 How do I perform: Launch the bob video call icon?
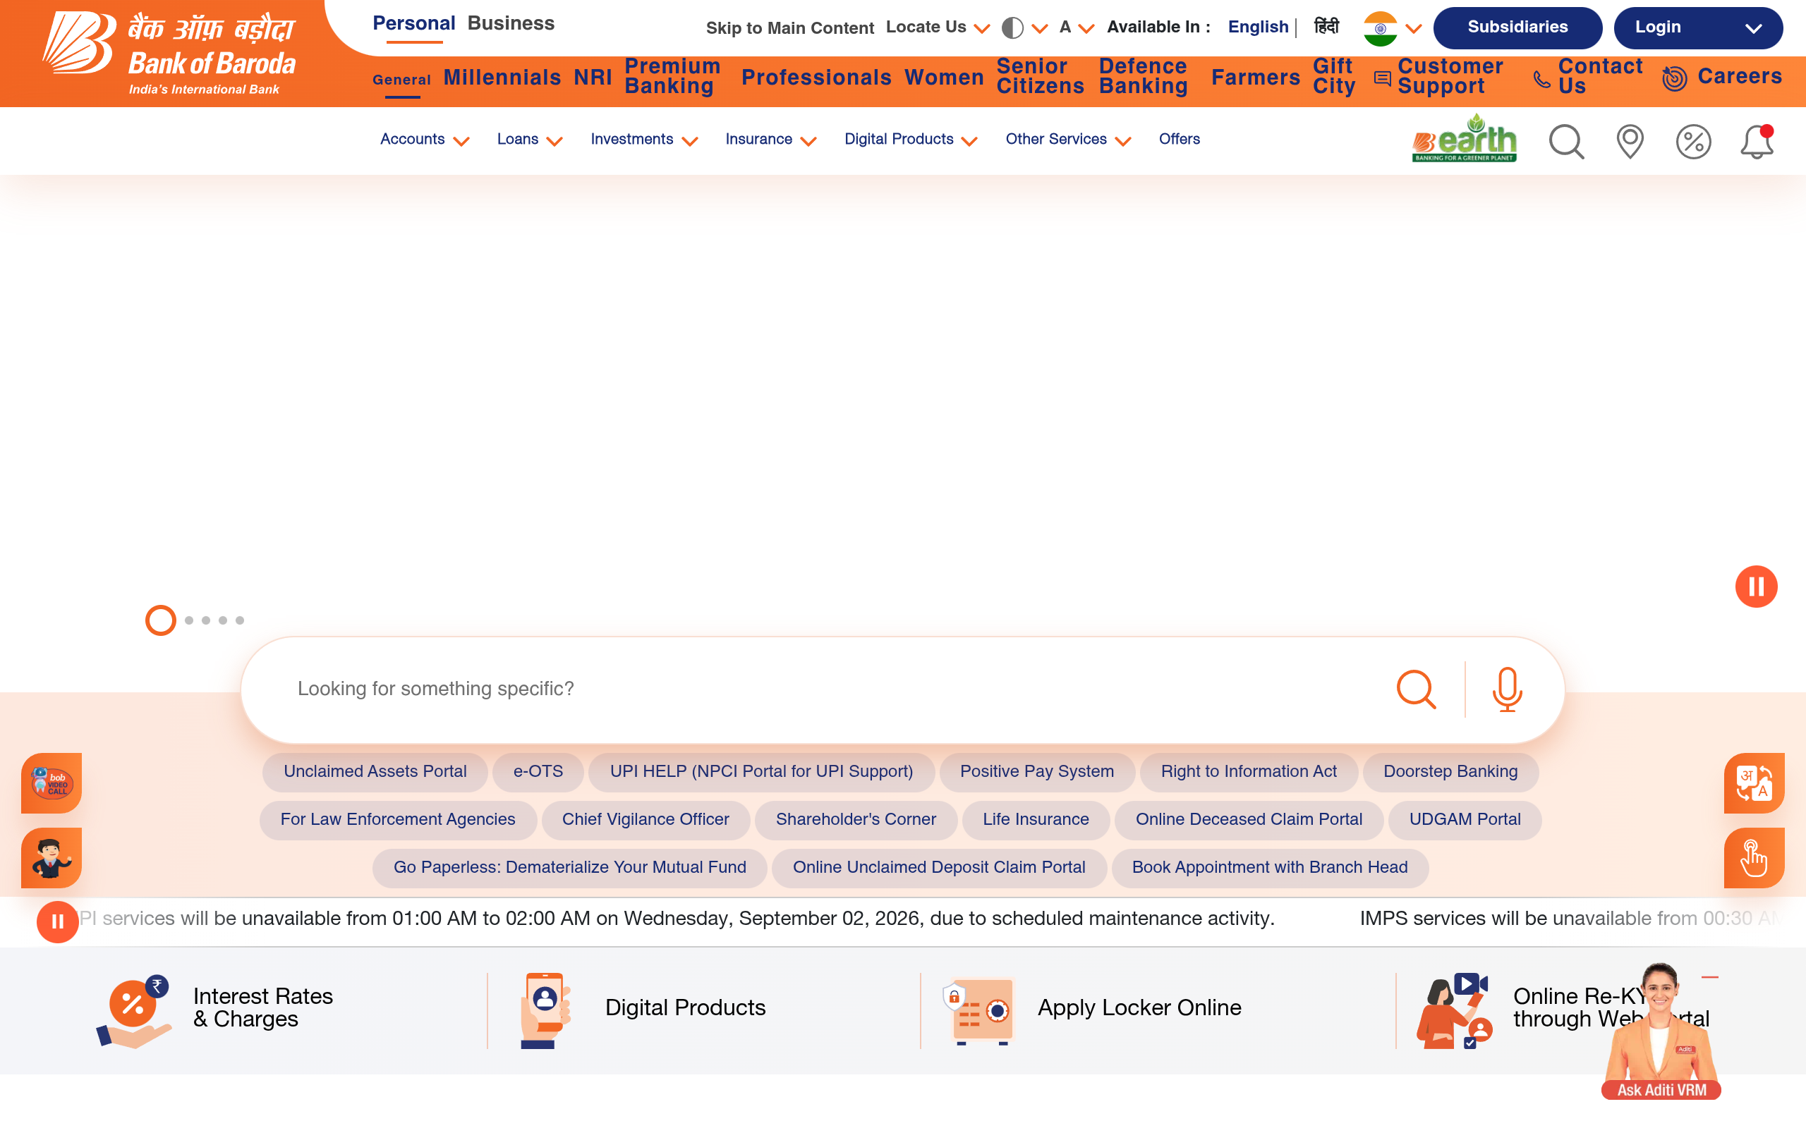tap(51, 783)
